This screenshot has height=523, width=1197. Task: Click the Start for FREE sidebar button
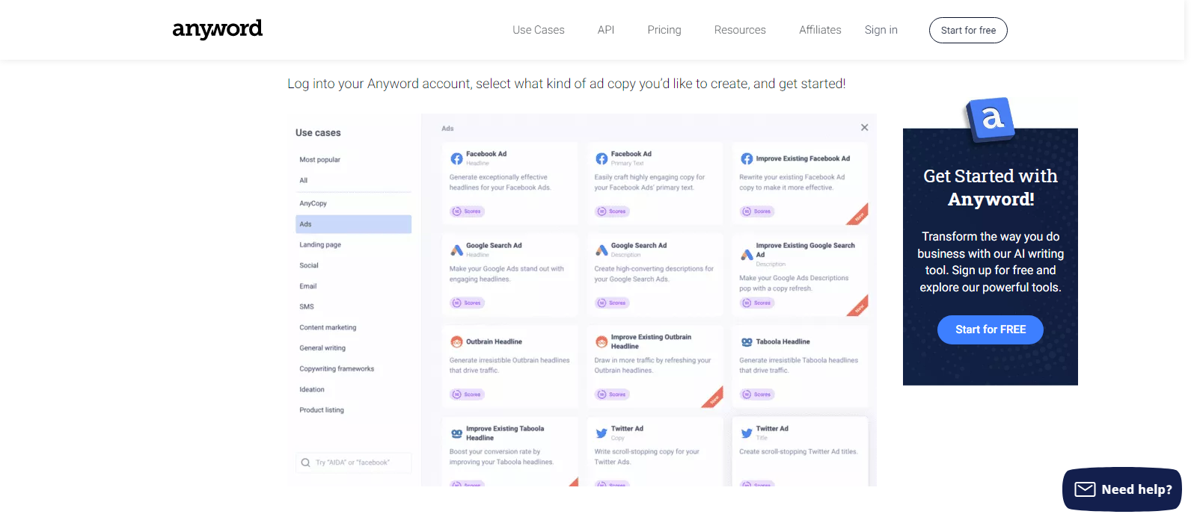pyautogui.click(x=991, y=329)
